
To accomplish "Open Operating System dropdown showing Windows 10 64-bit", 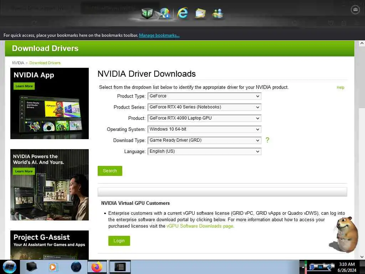I will pos(204,129).
